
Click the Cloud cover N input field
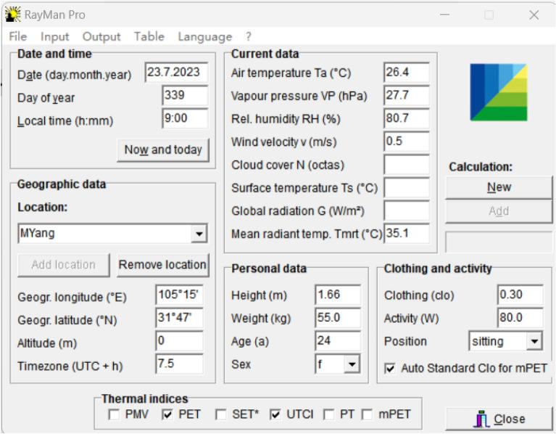[406, 165]
